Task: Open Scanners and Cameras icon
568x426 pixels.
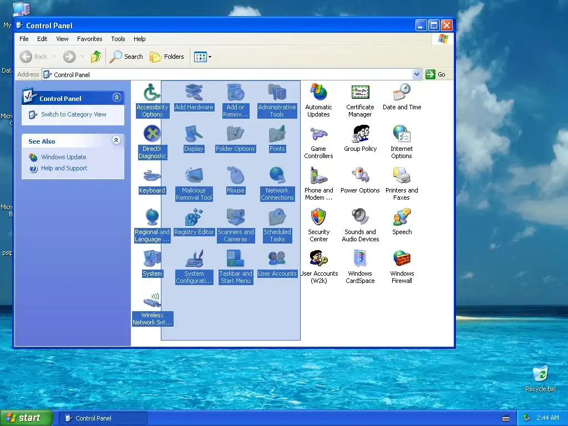Action: click(x=235, y=217)
